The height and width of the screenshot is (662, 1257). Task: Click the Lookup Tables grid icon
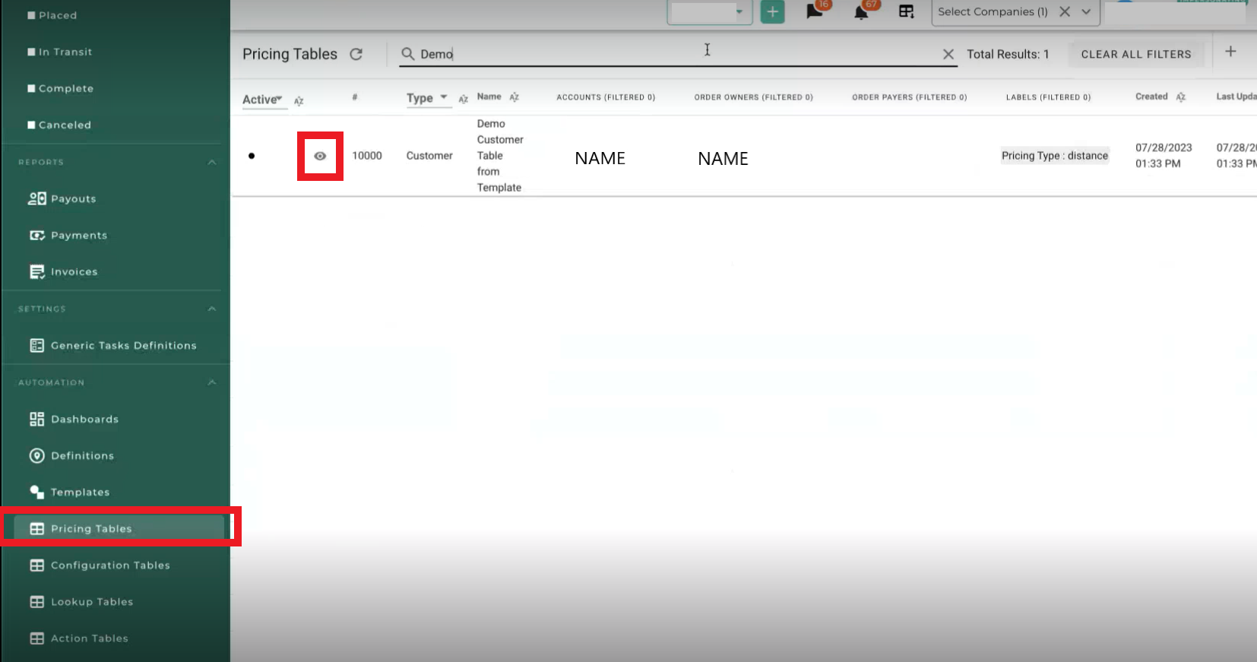pos(36,601)
